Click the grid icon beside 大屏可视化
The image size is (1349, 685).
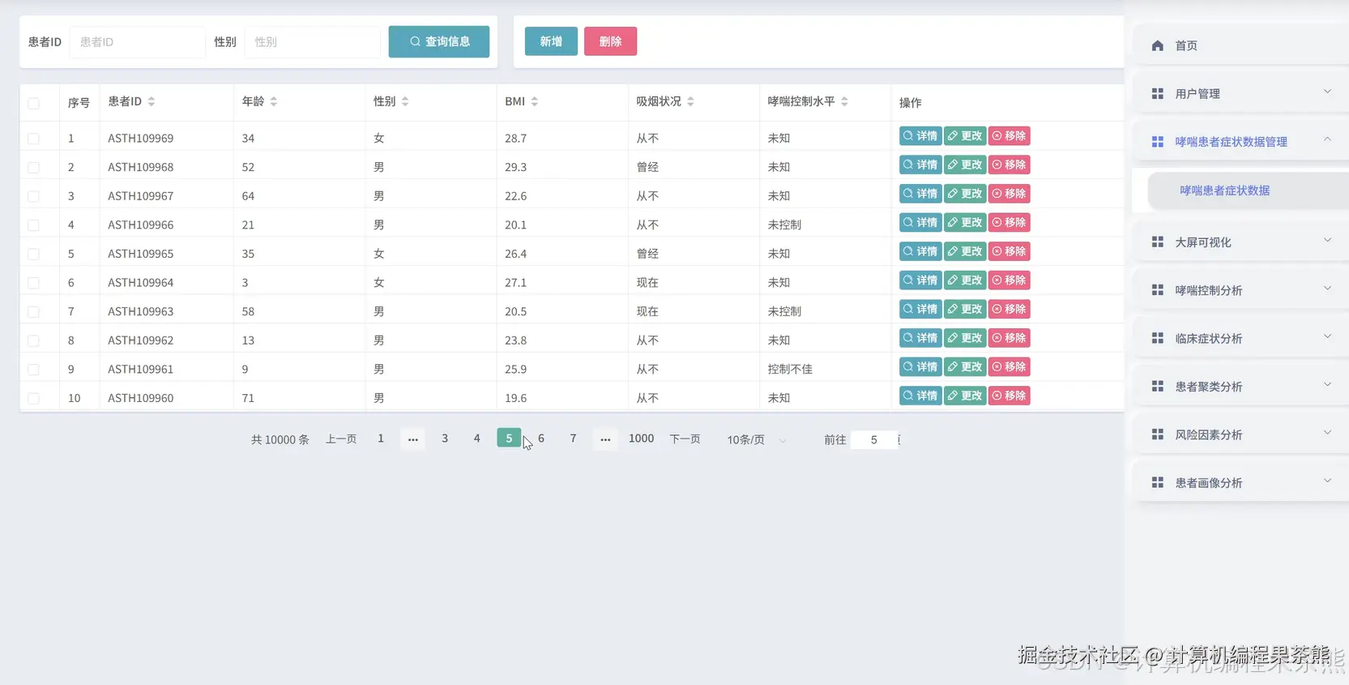pos(1158,242)
